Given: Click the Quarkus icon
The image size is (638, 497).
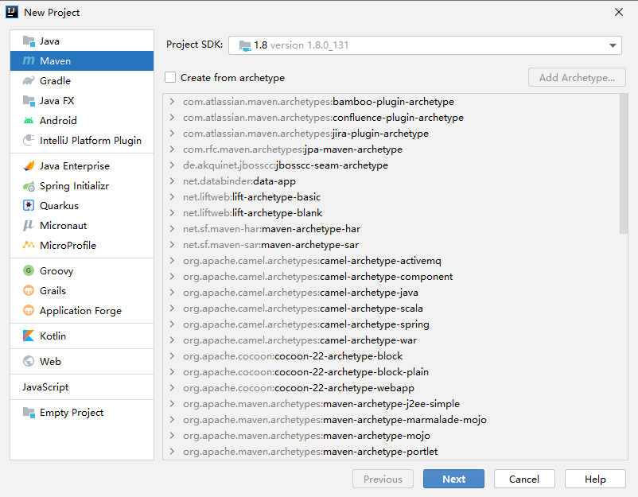Looking at the screenshot, I should [x=29, y=205].
